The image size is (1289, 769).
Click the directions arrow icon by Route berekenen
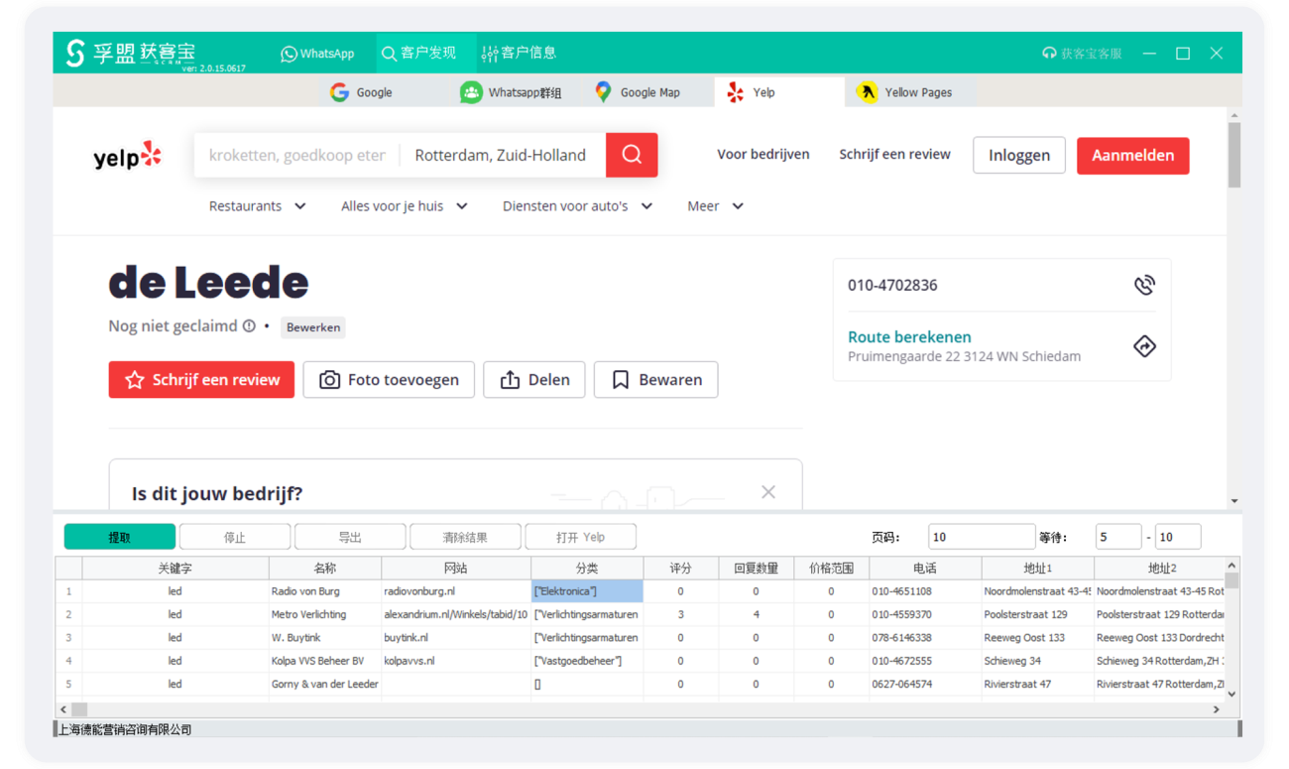click(x=1144, y=346)
